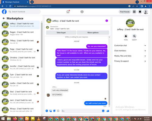Viewport: 152px width, 121px height.
Task: Open Tiffany - 2 bed 1 bath conversation
Action: pyautogui.click(x=20, y=42)
